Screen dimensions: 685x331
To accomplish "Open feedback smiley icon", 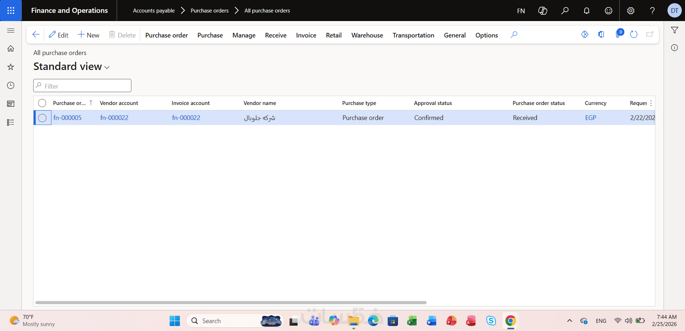I will point(609,11).
